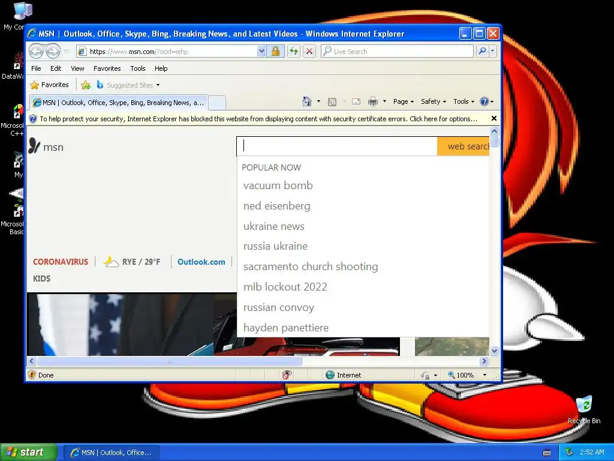Click the MSN web search text field
This screenshot has height=461, width=614.
point(337,146)
